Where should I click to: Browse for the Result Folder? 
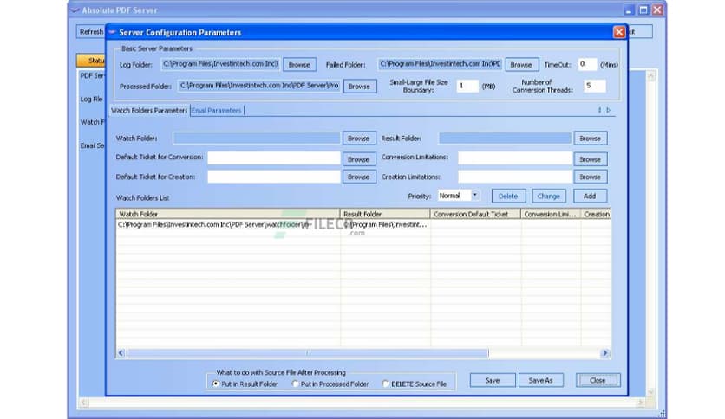(x=590, y=138)
